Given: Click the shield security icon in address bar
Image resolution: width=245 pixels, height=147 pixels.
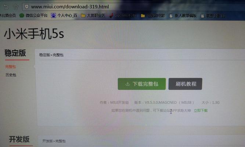Looking at the screenshot, I should tap(27, 7).
